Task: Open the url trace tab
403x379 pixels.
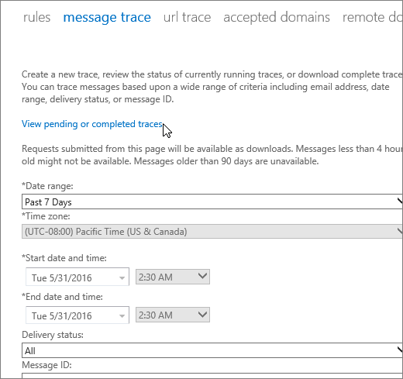Action: click(187, 18)
